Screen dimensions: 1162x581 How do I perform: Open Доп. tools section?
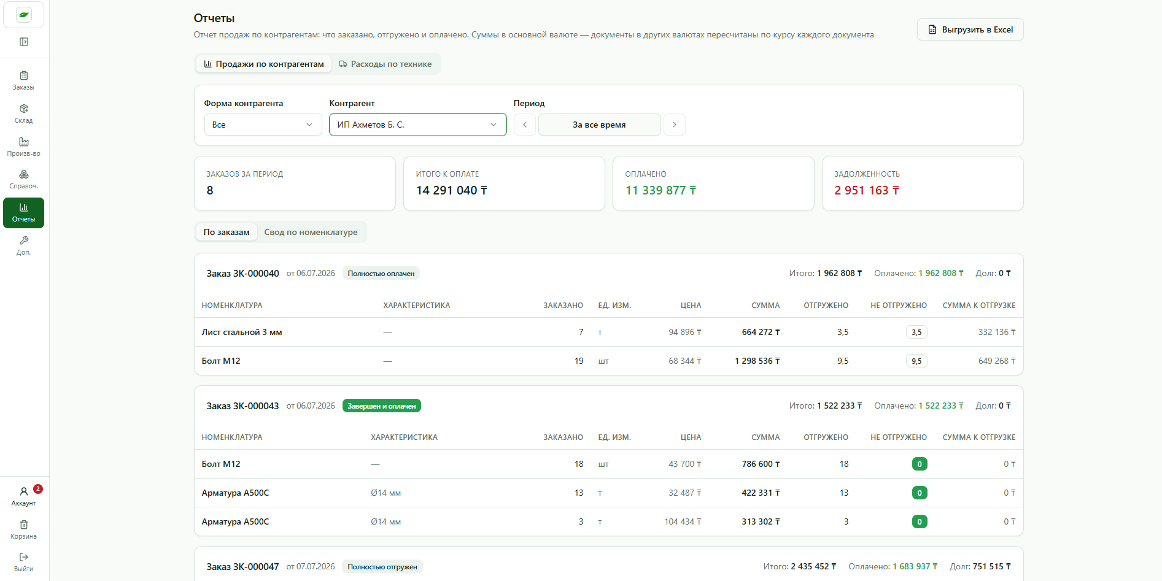(x=24, y=245)
